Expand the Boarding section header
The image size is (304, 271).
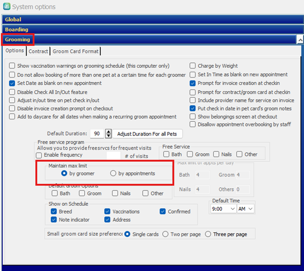(x=153, y=29)
